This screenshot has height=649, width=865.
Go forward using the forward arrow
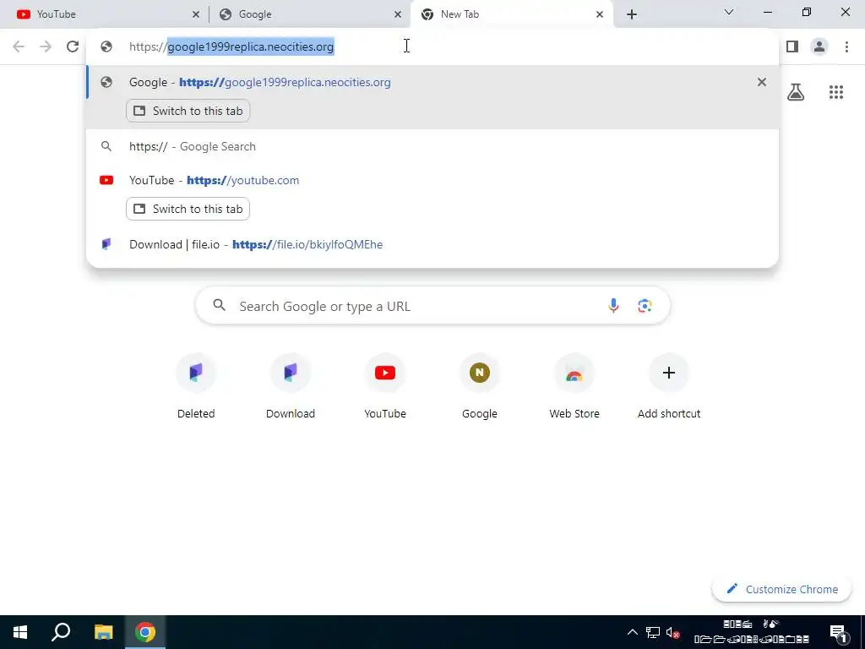click(x=46, y=46)
